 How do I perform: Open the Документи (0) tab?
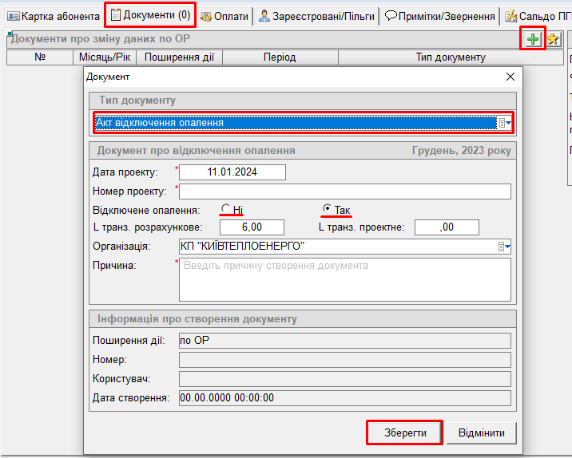coord(150,15)
